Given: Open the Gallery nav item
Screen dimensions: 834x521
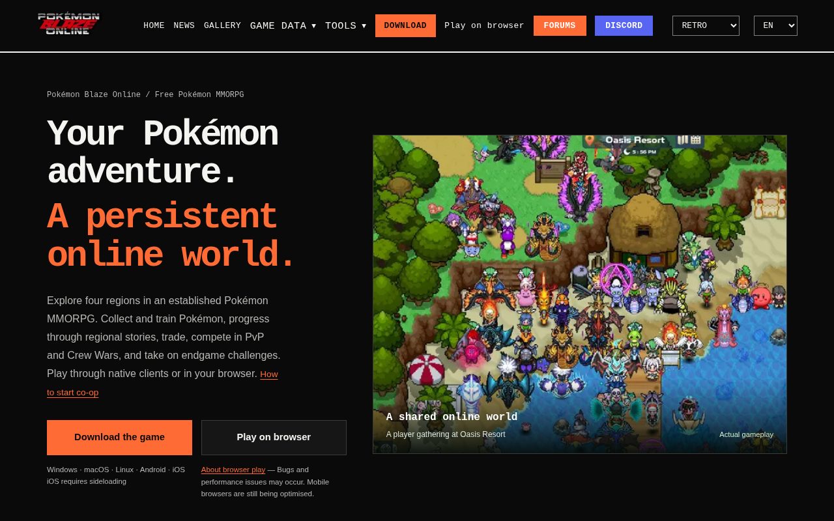Looking at the screenshot, I should (x=222, y=25).
